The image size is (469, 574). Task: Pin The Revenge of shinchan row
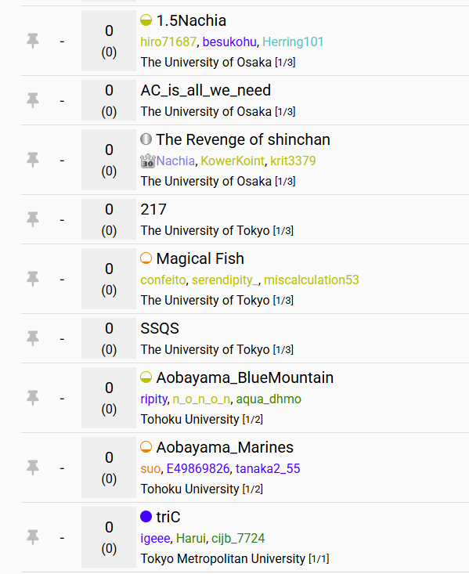pos(33,160)
